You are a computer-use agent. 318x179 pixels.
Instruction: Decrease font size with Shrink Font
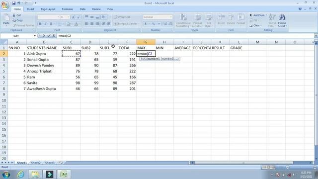click(79, 17)
